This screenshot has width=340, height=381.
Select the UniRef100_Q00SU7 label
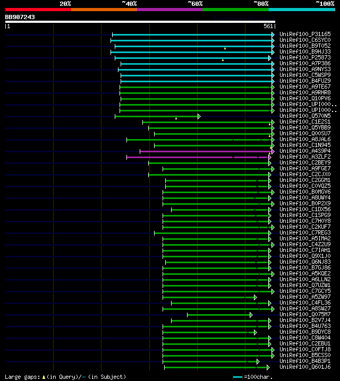pyautogui.click(x=305, y=133)
